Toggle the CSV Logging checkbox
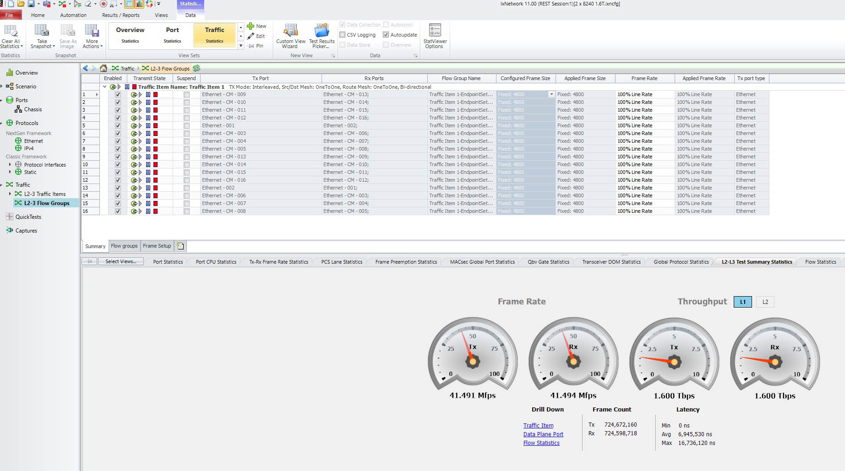845x471 pixels. click(342, 35)
